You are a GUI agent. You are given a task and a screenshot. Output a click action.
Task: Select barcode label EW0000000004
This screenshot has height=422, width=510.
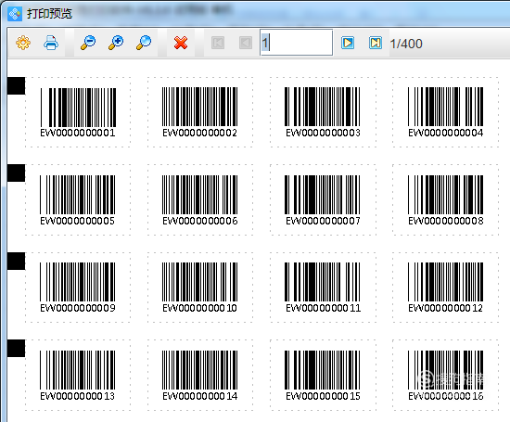[x=446, y=112]
